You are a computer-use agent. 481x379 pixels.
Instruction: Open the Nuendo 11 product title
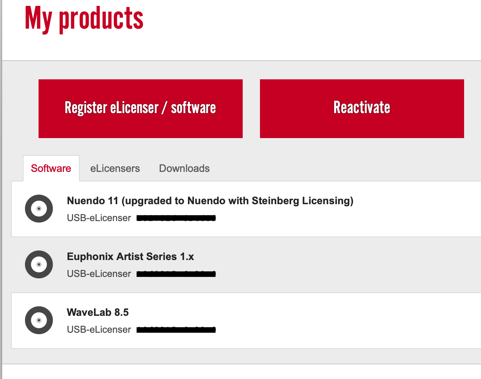click(210, 201)
